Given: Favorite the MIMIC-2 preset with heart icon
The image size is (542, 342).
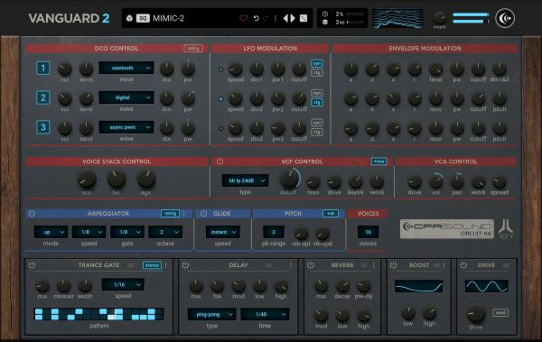Looking at the screenshot, I should (243, 18).
